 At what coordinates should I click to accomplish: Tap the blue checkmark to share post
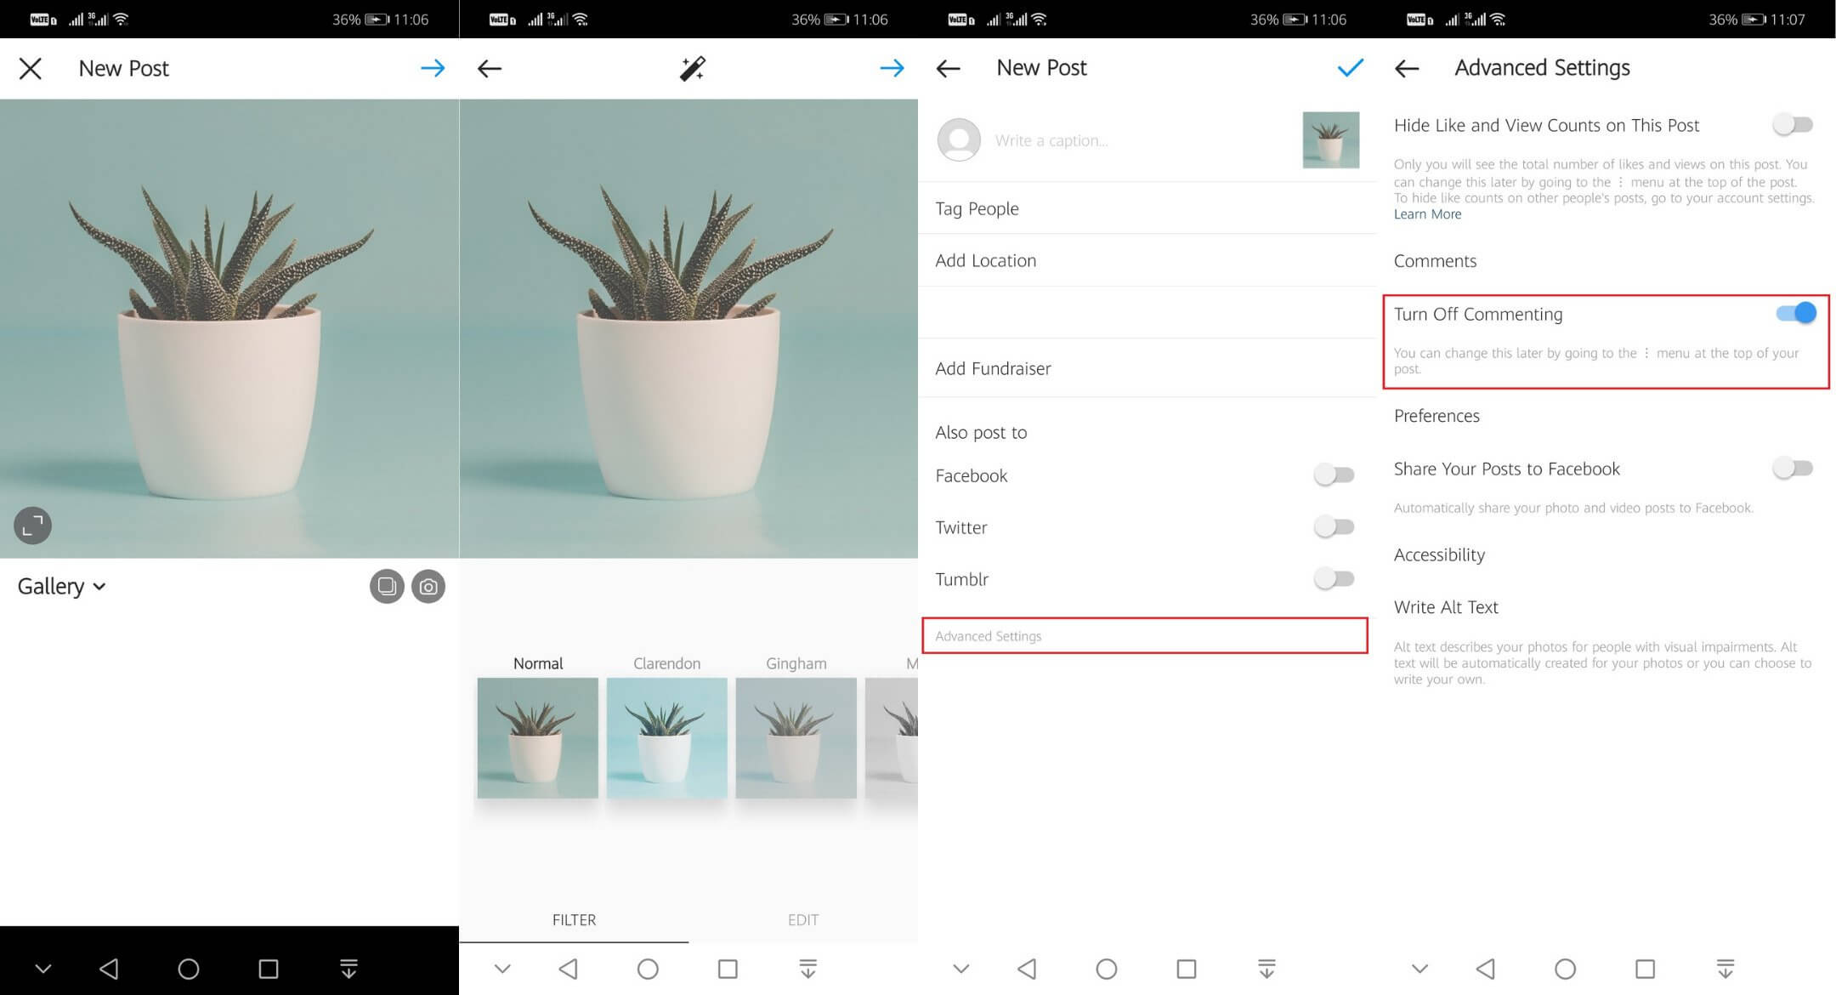(1350, 67)
